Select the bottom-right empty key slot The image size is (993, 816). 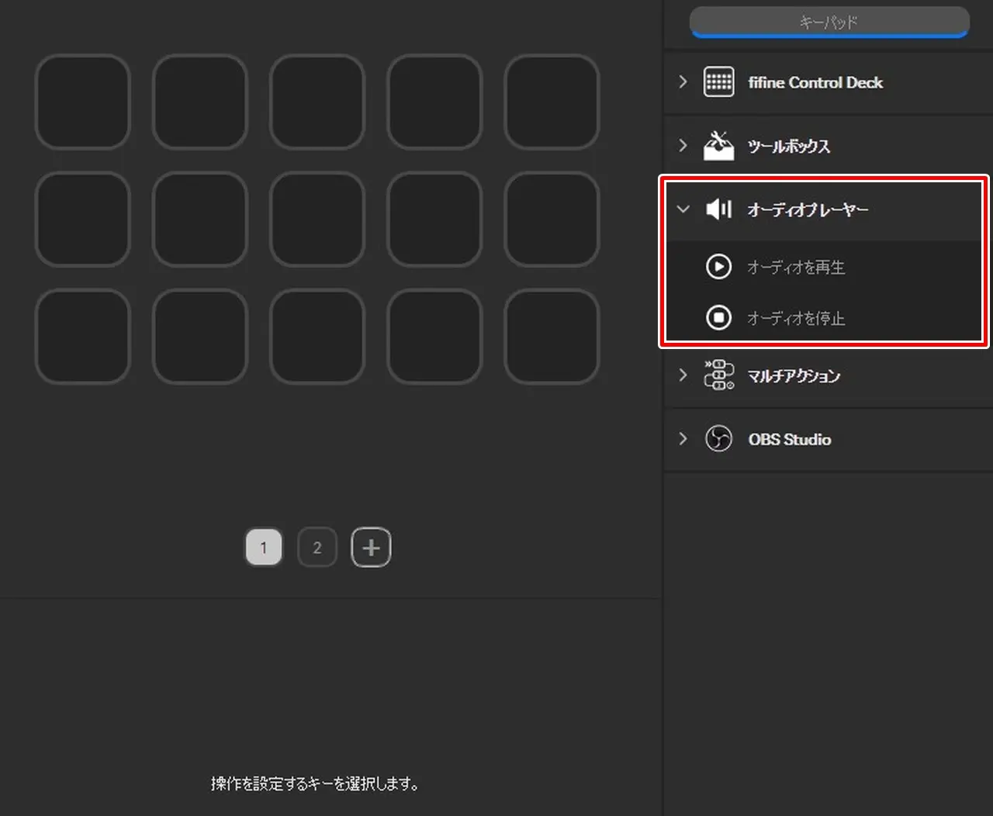click(x=552, y=336)
